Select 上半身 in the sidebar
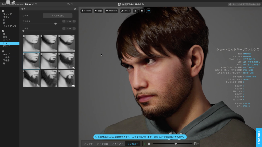Image resolution: width=262 pixels, height=147 pixels. coord(6,57)
